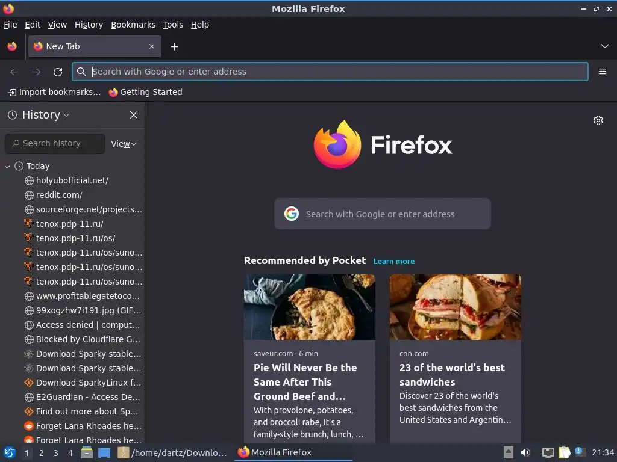This screenshot has height=462, width=617.
Task: Close the New Tab tab
Action: [x=152, y=46]
